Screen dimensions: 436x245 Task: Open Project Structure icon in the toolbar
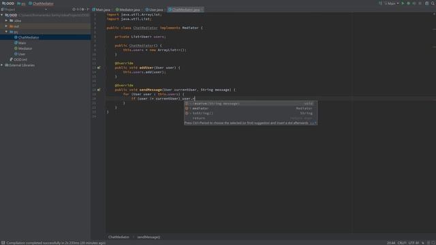[427, 3]
